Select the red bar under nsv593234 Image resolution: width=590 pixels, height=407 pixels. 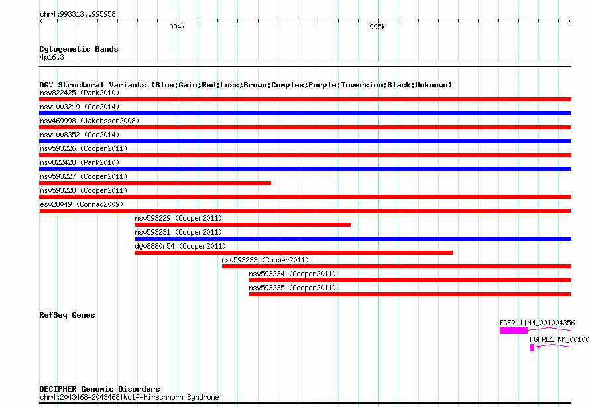point(410,280)
